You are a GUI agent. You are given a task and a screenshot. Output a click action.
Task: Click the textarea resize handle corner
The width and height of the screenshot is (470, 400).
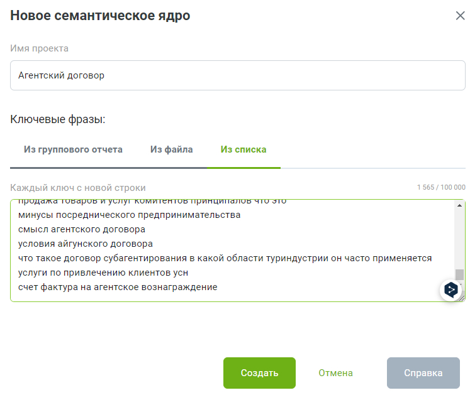462,298
